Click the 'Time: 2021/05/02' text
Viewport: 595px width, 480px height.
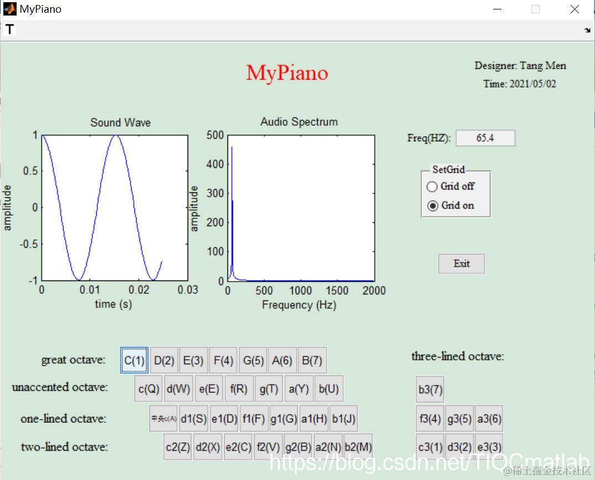pos(520,84)
